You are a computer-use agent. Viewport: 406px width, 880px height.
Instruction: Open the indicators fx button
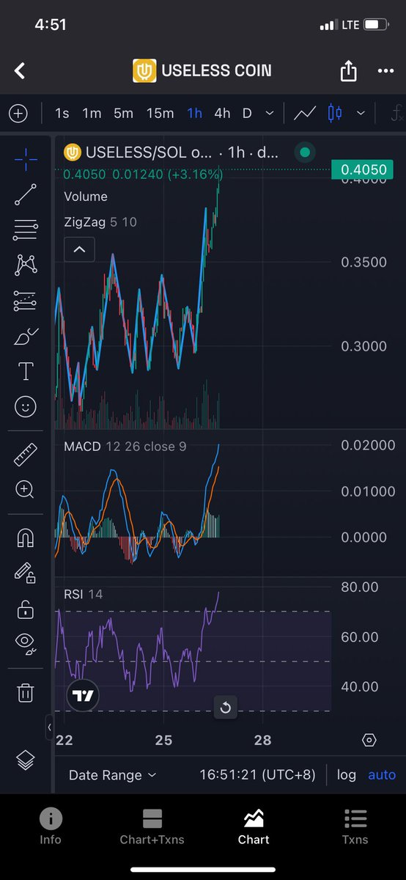point(396,113)
